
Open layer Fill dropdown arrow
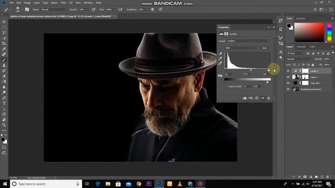332,65
